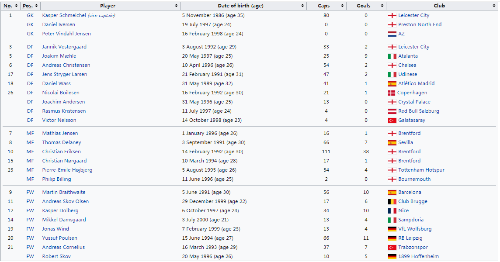
Task: Open Mikkel Damsgaard player link
Action: pyautogui.click(x=64, y=220)
